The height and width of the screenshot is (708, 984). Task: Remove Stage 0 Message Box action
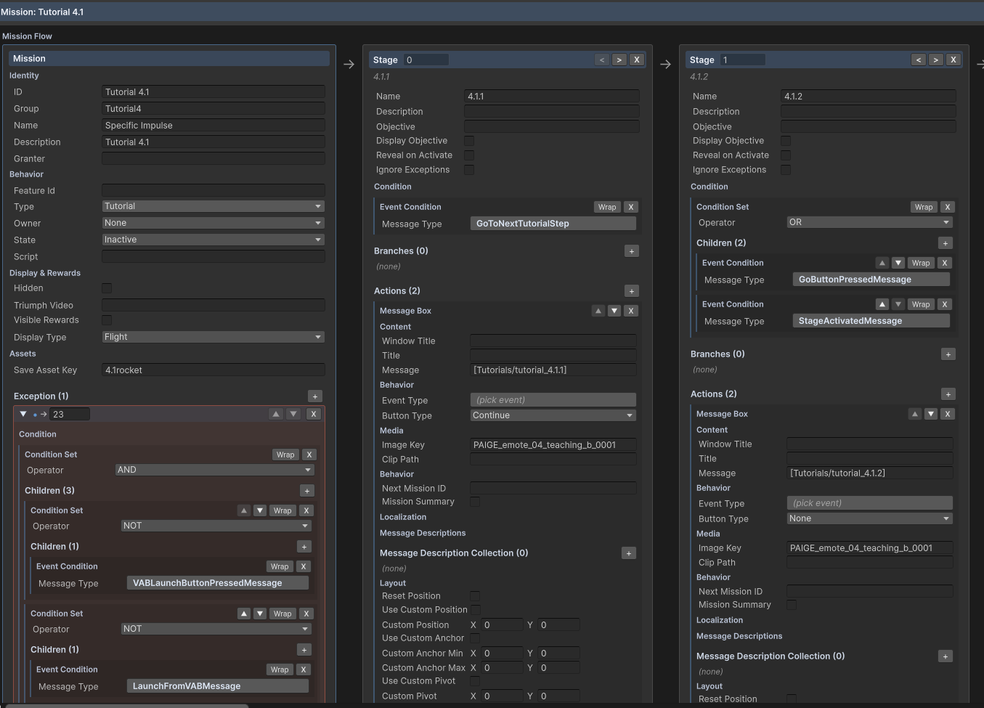(631, 311)
